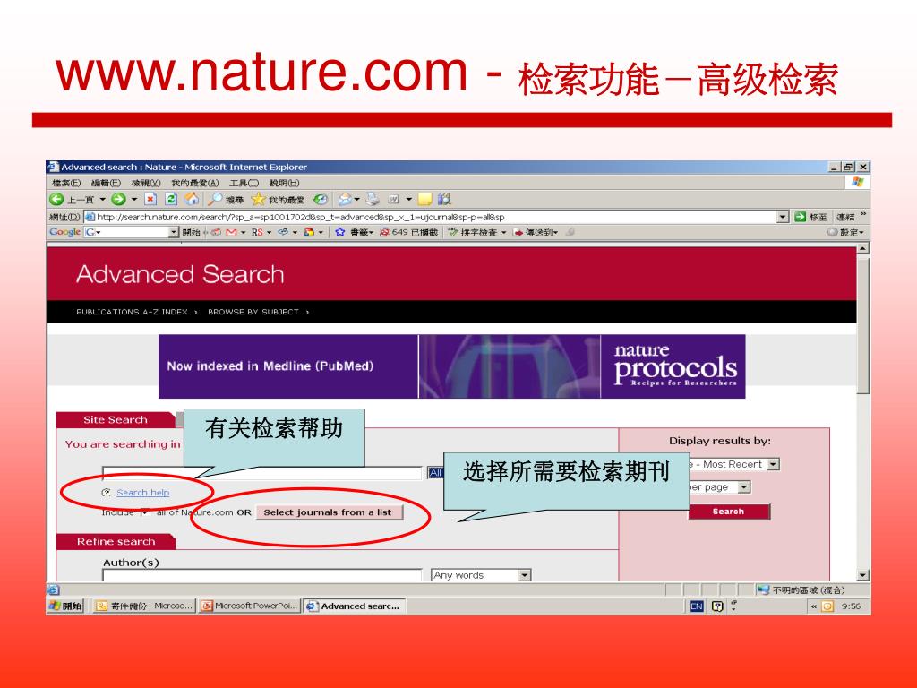Expand the Mail icon dropdown arrow
Screen dimensions: 917x688
356,200
